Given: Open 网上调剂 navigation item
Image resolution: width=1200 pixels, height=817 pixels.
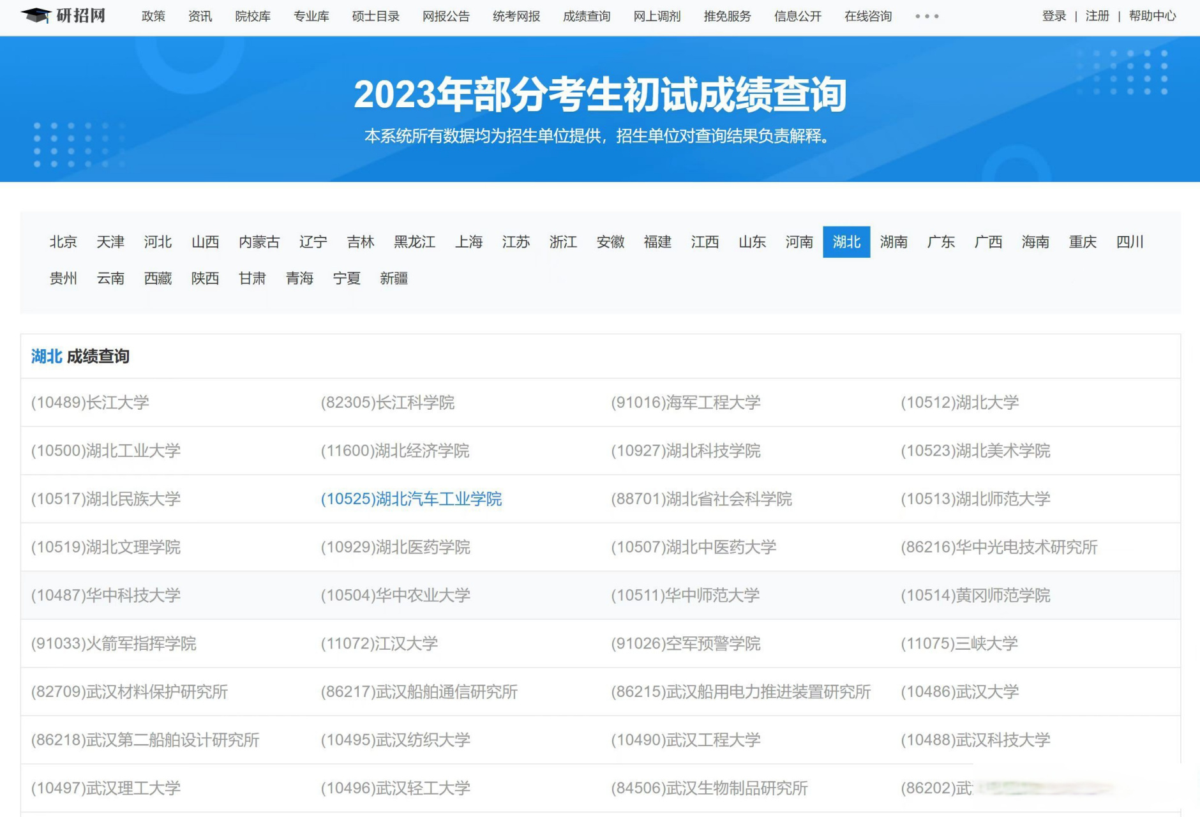Looking at the screenshot, I should coord(657,17).
